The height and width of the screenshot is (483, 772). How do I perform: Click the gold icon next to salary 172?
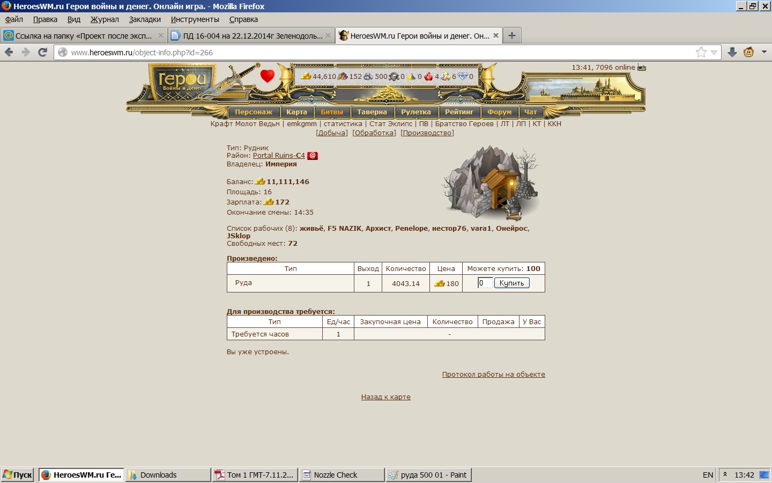[x=269, y=202]
